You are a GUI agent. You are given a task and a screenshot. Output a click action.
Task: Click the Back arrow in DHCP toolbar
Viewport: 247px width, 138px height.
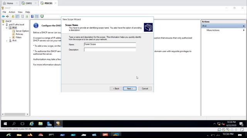[x=3, y=16]
